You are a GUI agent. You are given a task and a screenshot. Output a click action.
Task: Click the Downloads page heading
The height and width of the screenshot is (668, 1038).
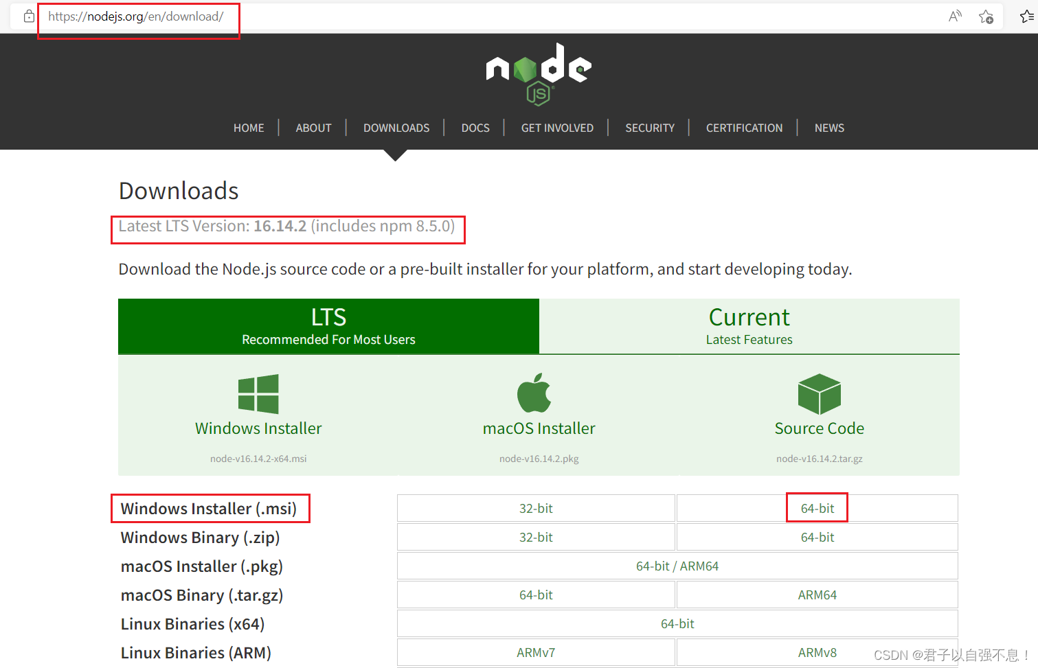tap(179, 191)
